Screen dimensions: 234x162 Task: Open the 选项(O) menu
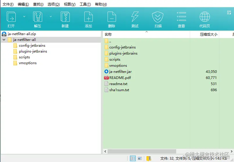pyautogui.click(x=53, y=4)
